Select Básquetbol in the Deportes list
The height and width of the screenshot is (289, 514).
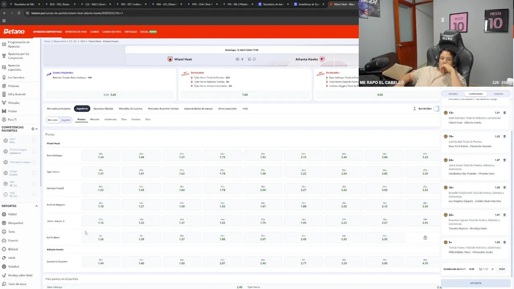tap(15, 223)
